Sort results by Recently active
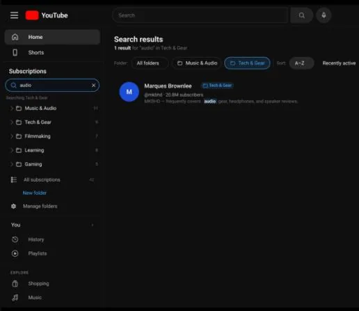Screen dimensions: 359x311 [x=339, y=63]
